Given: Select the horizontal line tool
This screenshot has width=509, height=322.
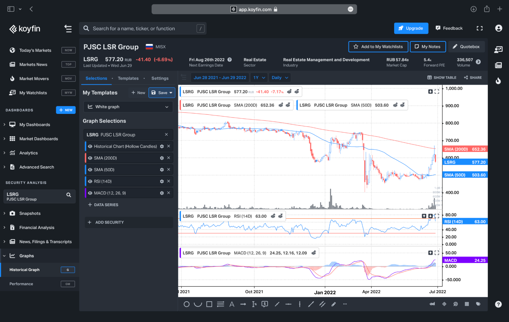Looking at the screenshot, I should 288,304.
